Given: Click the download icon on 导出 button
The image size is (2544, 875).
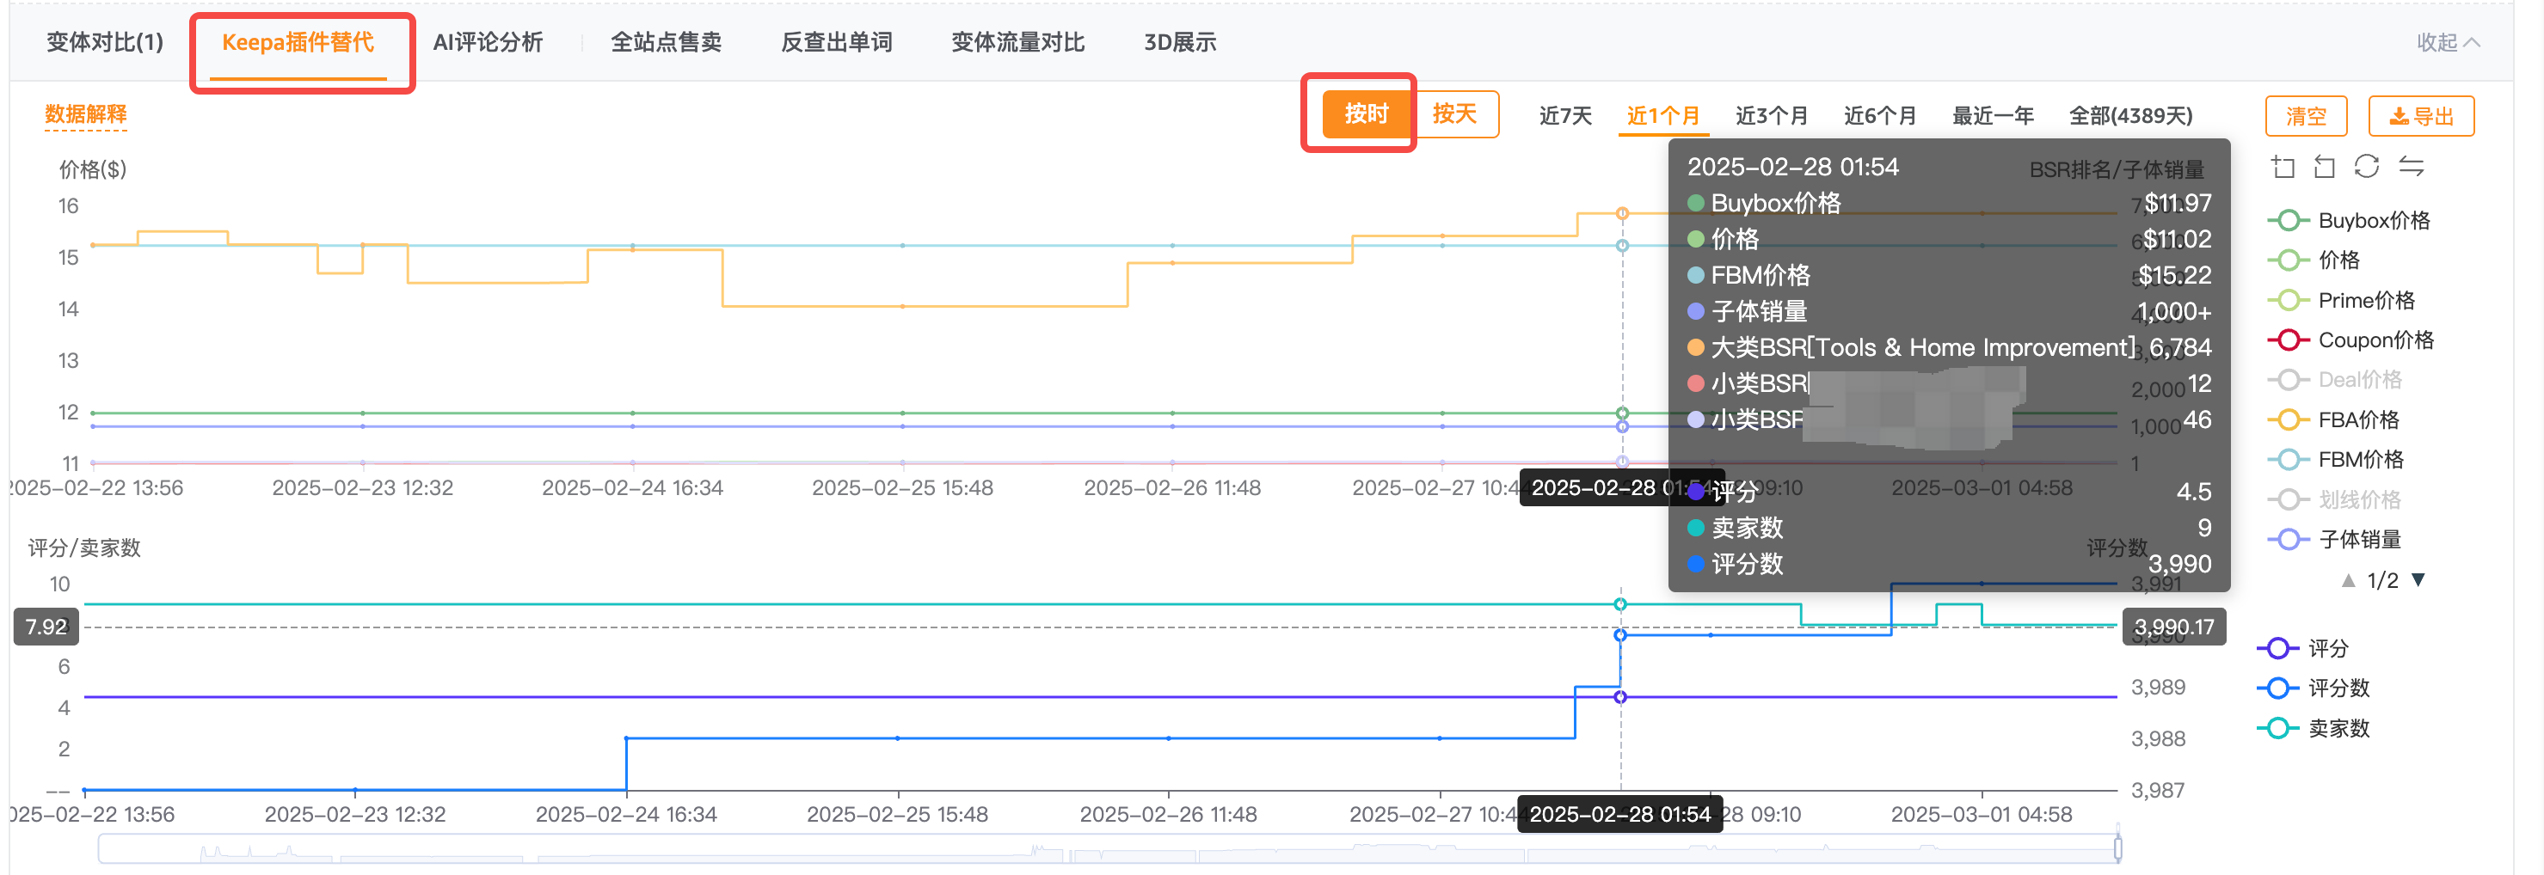Looking at the screenshot, I should coord(2398,116).
